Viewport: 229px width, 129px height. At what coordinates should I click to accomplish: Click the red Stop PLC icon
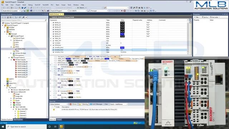pos(122,11)
